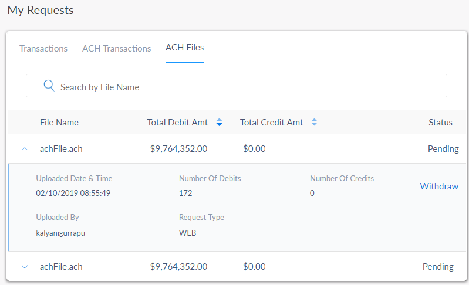Focus the Search by File Name field

247,87
